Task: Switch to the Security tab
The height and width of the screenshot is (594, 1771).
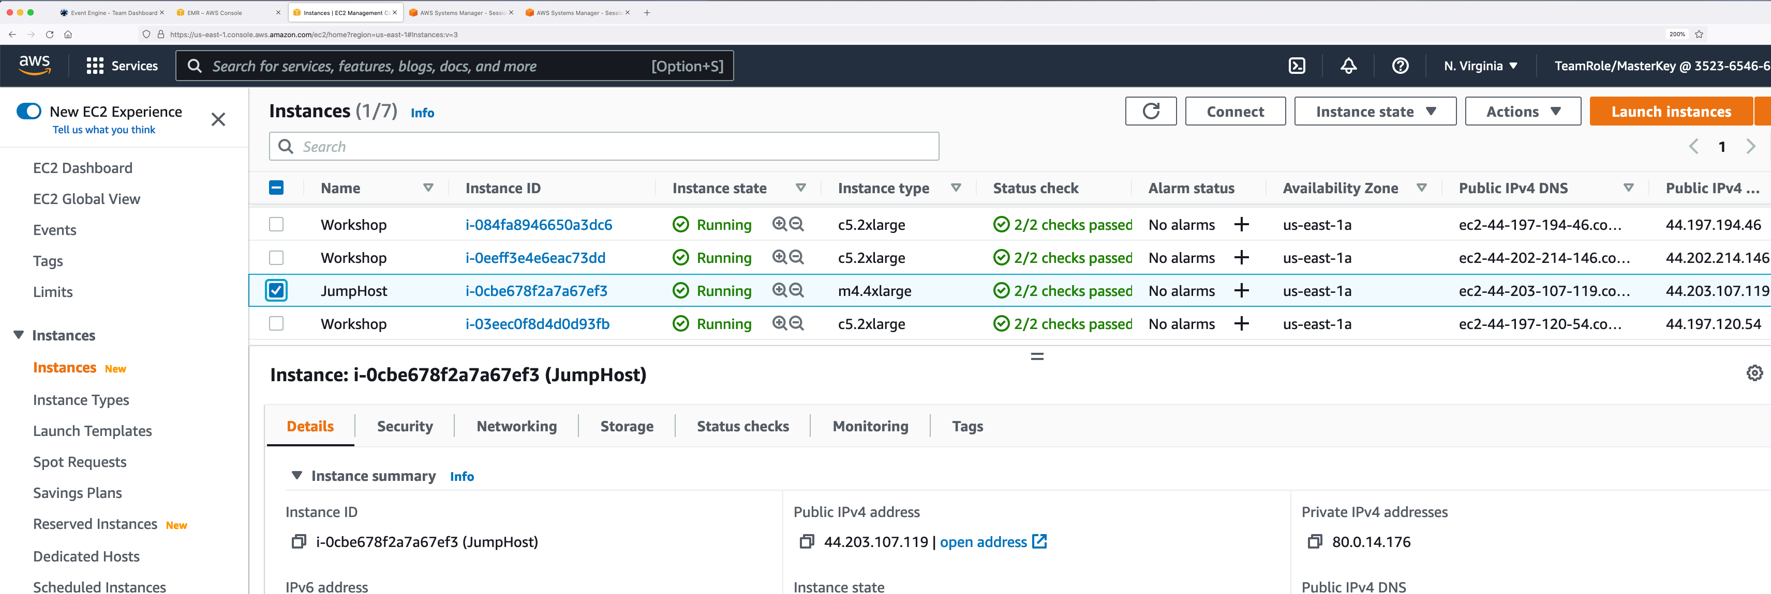Action: pyautogui.click(x=405, y=427)
